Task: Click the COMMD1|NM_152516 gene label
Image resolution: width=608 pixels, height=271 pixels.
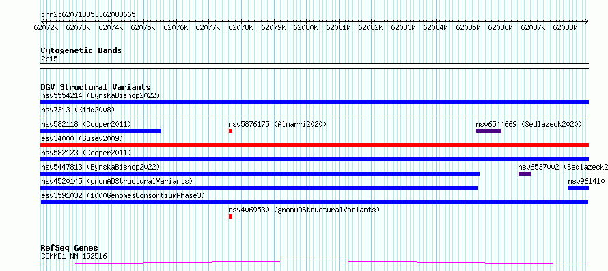Action: coord(74,256)
